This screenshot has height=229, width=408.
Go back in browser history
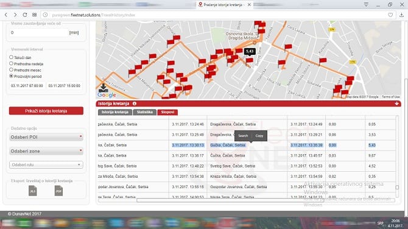[x=6, y=15]
